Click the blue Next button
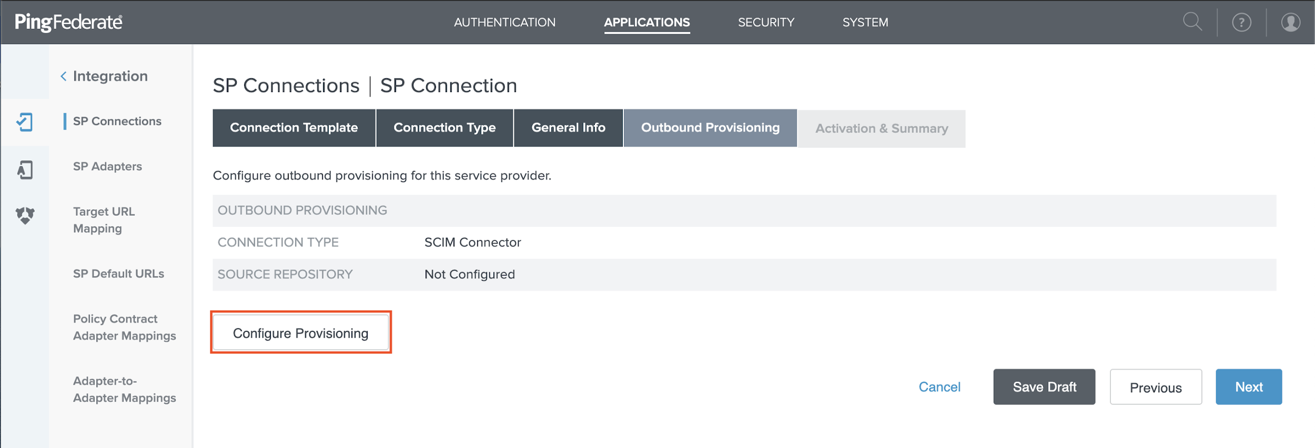 click(x=1248, y=387)
